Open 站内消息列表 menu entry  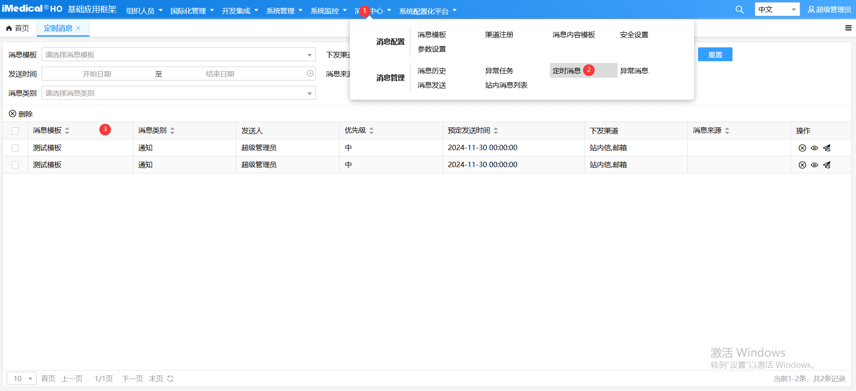click(506, 85)
